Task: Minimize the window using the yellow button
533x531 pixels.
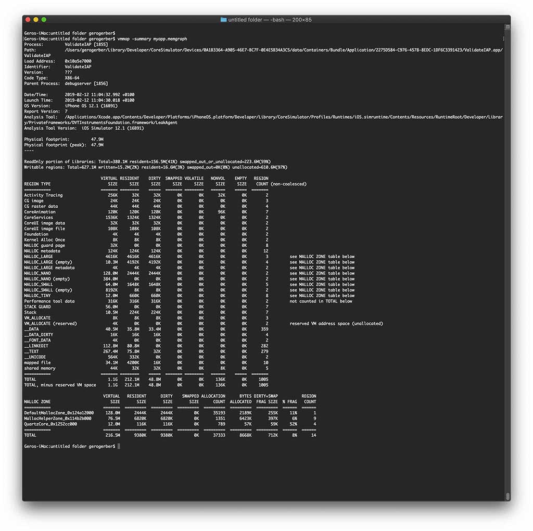Action: click(x=36, y=19)
